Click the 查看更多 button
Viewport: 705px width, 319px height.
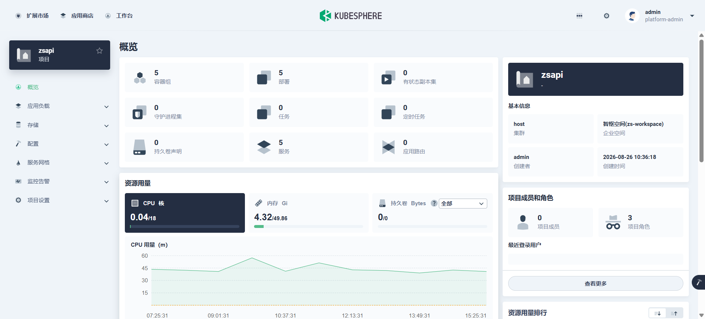point(596,283)
